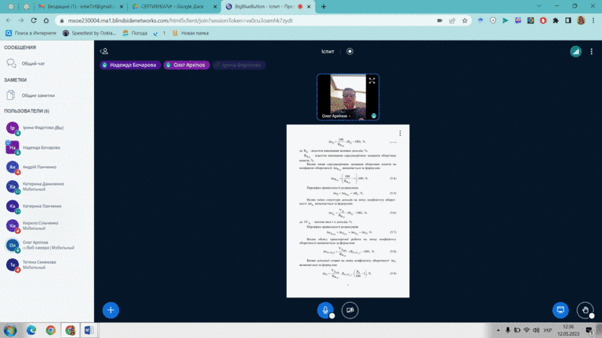Hide the user list panel toggle
This screenshot has width=602, height=338.
tap(105, 51)
